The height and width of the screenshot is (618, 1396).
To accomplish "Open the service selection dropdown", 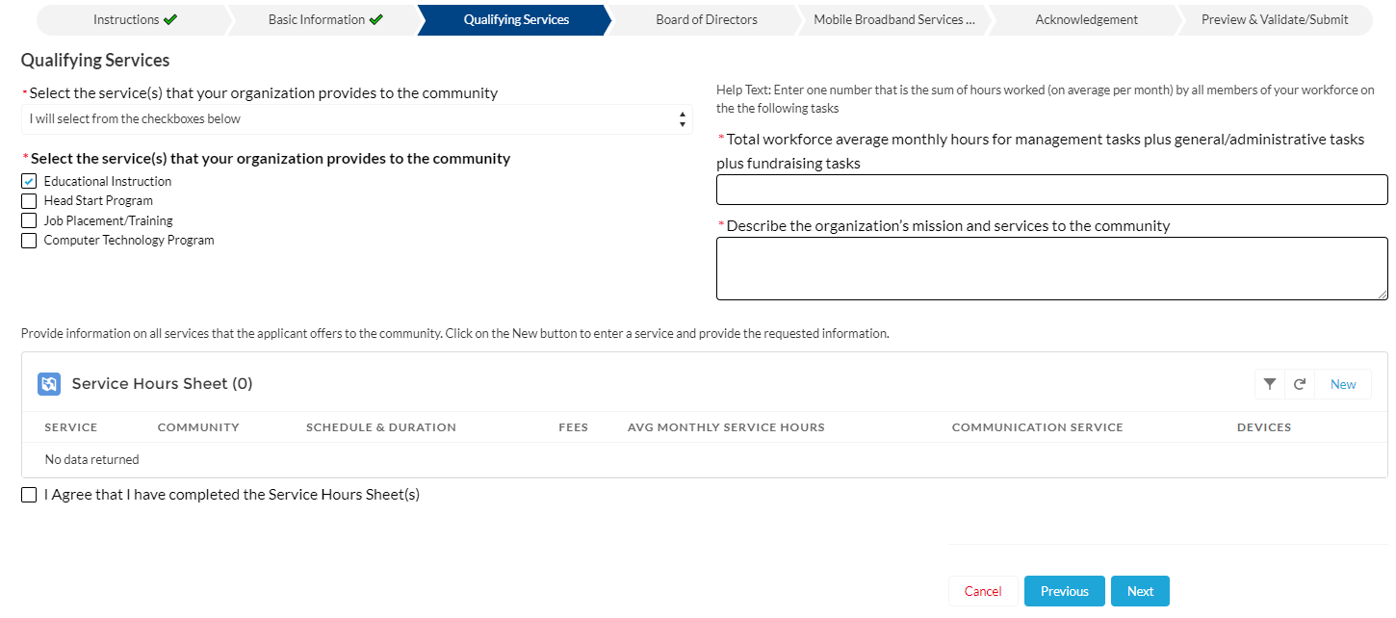I will pos(356,118).
